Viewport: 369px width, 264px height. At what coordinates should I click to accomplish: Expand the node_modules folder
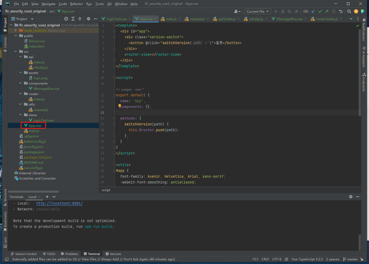point(16,30)
